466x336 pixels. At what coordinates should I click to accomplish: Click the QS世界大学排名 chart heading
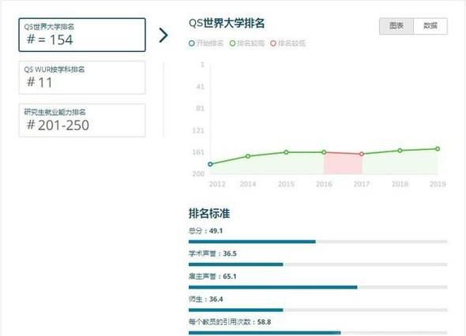coord(227,23)
